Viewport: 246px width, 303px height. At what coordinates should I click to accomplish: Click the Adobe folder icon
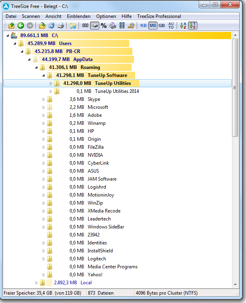click(x=50, y=115)
